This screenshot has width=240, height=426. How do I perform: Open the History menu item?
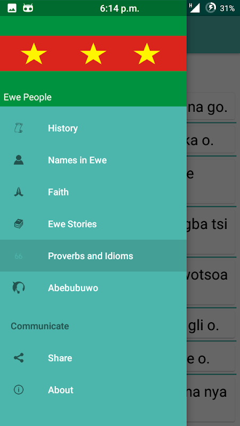point(93,128)
